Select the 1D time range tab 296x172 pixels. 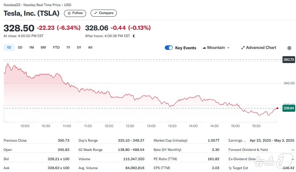(9, 47)
